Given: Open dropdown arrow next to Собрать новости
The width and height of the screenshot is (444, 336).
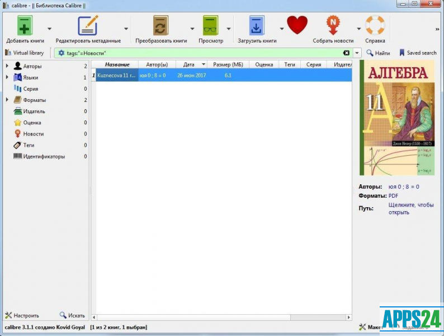Looking at the screenshot, I should [359, 29].
